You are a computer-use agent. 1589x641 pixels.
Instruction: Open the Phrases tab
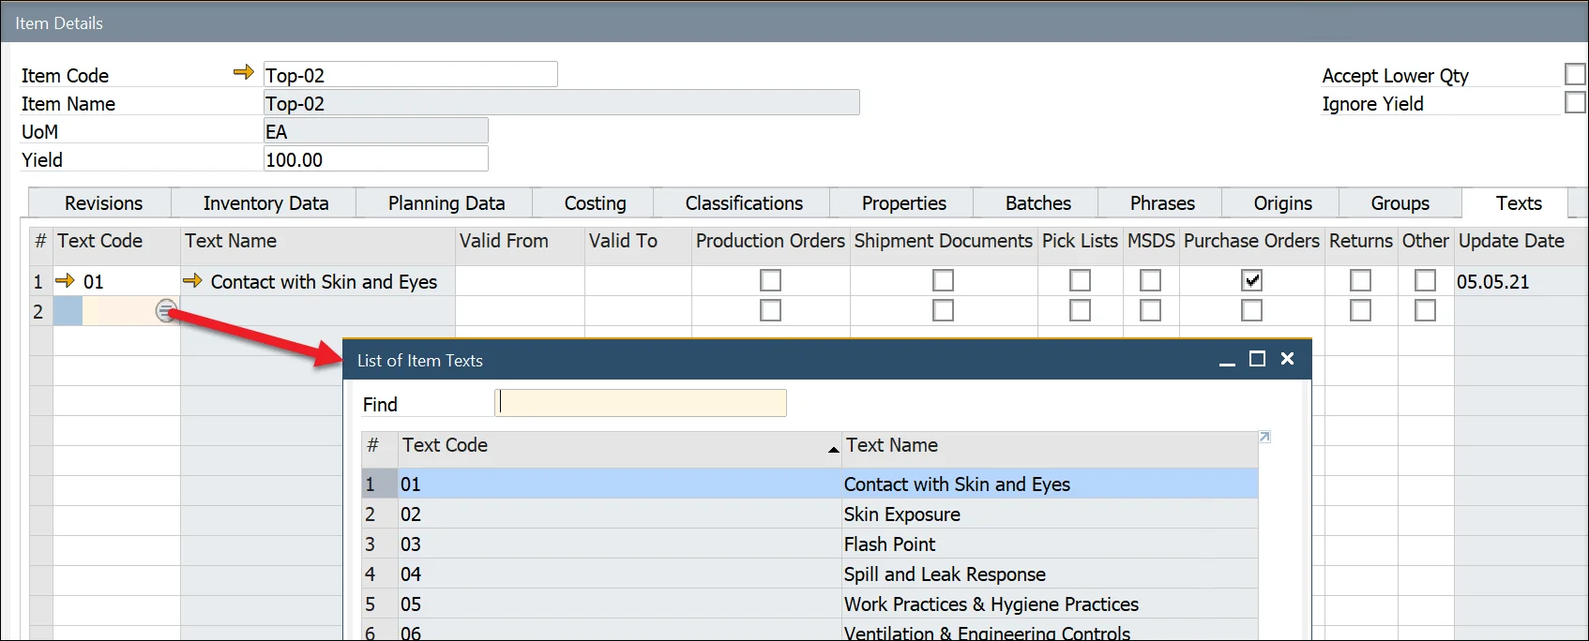pyautogui.click(x=1161, y=203)
